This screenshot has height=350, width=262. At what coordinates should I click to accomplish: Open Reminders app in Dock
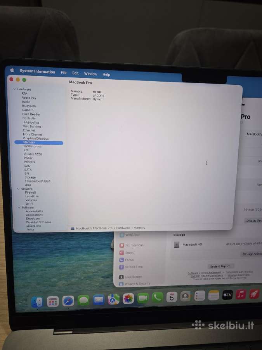(x=200, y=296)
